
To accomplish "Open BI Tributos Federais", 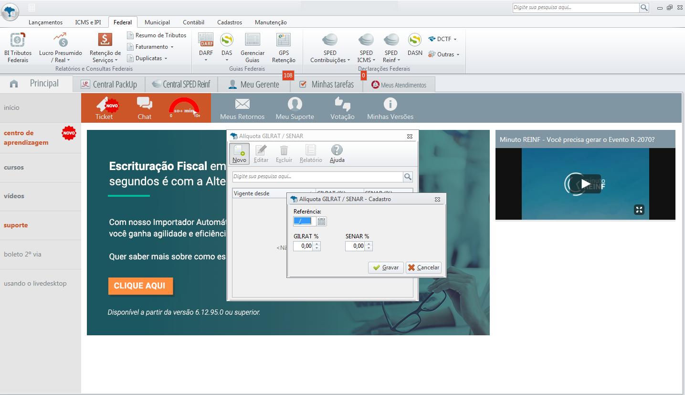I will click(18, 48).
